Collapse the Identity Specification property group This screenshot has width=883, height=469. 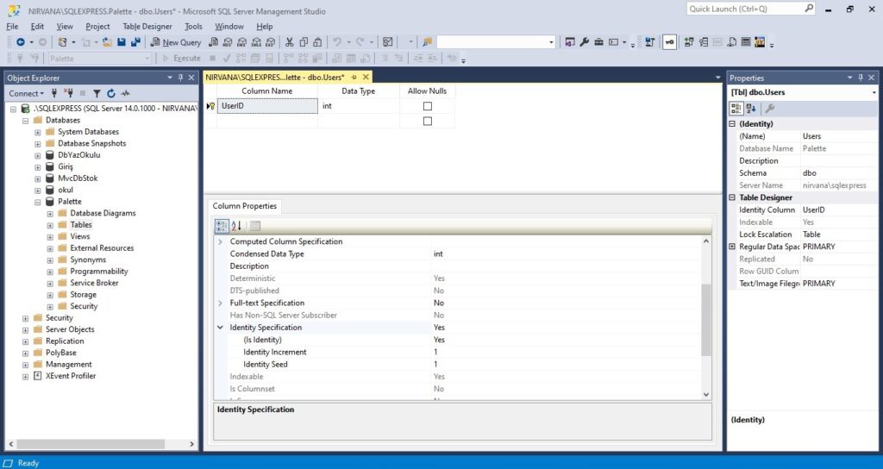tap(220, 327)
